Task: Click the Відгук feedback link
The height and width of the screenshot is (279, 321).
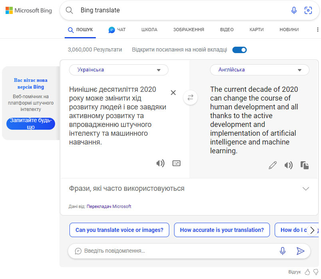Action: [294, 272]
